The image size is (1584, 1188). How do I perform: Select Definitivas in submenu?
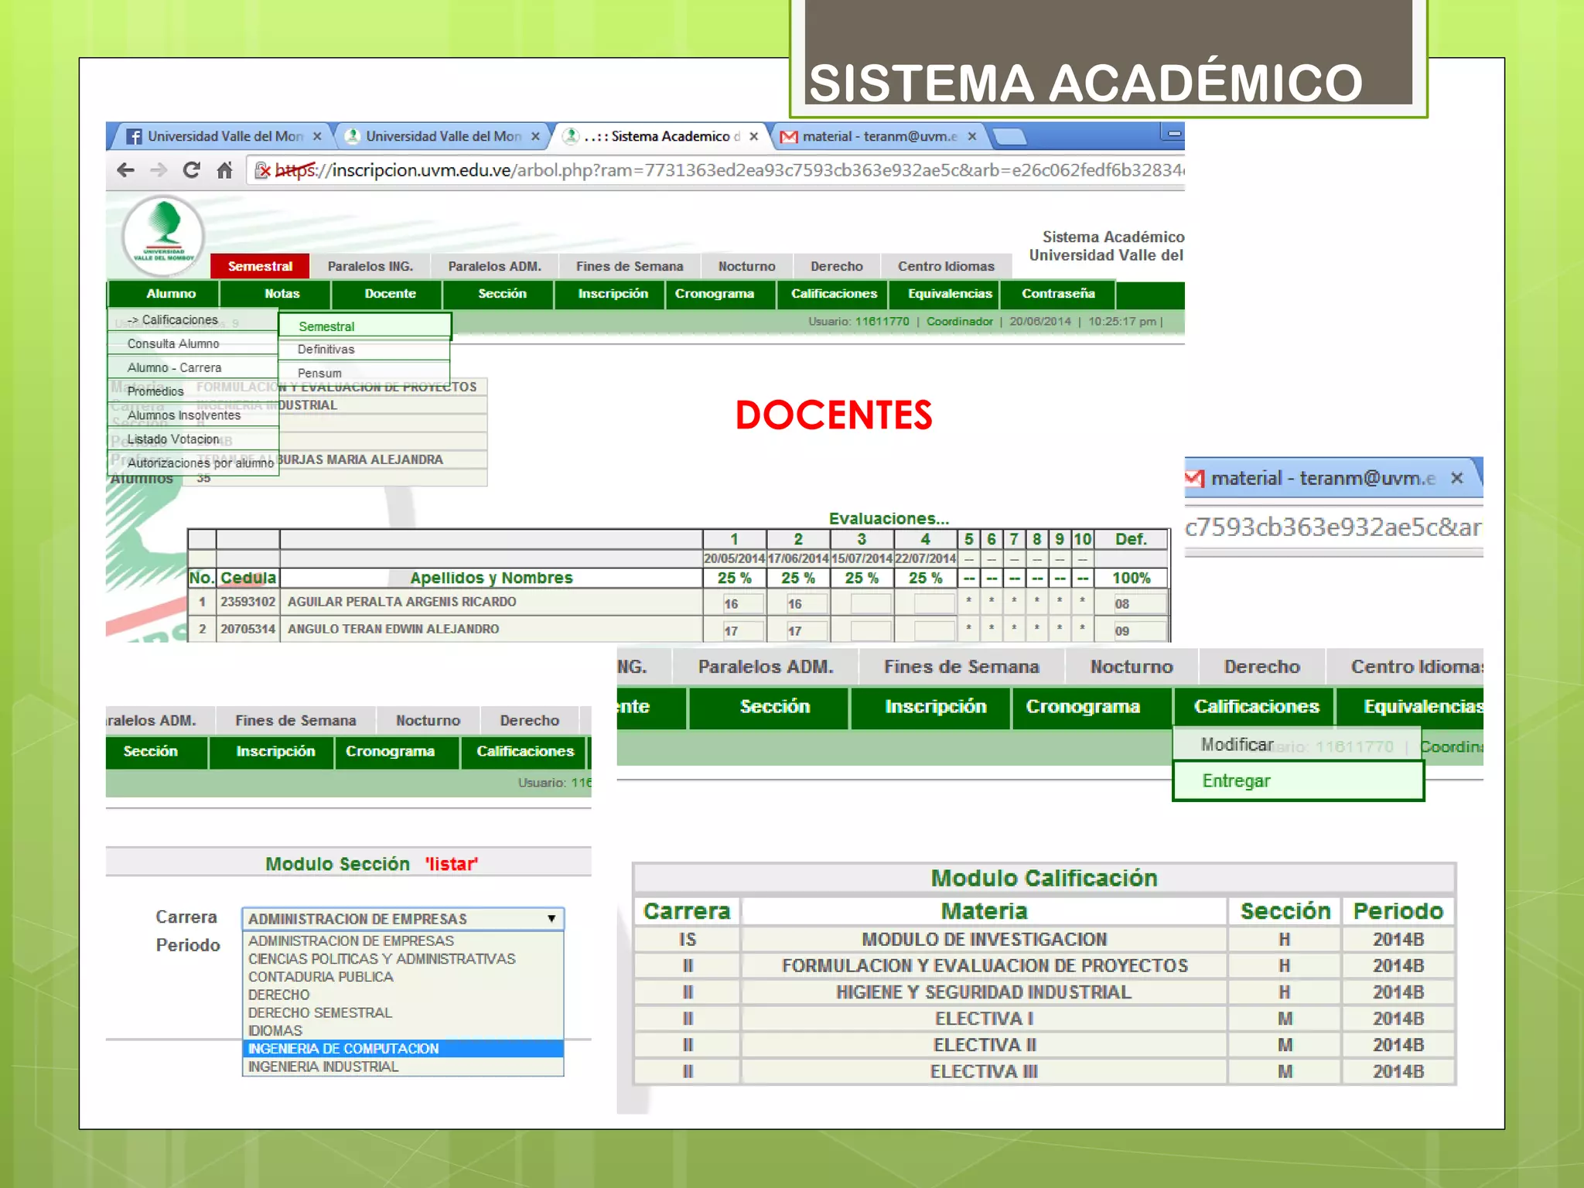tap(364, 350)
